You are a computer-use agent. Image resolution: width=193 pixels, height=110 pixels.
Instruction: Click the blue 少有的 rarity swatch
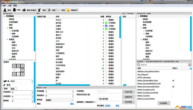pyautogui.click(x=106, y=26)
